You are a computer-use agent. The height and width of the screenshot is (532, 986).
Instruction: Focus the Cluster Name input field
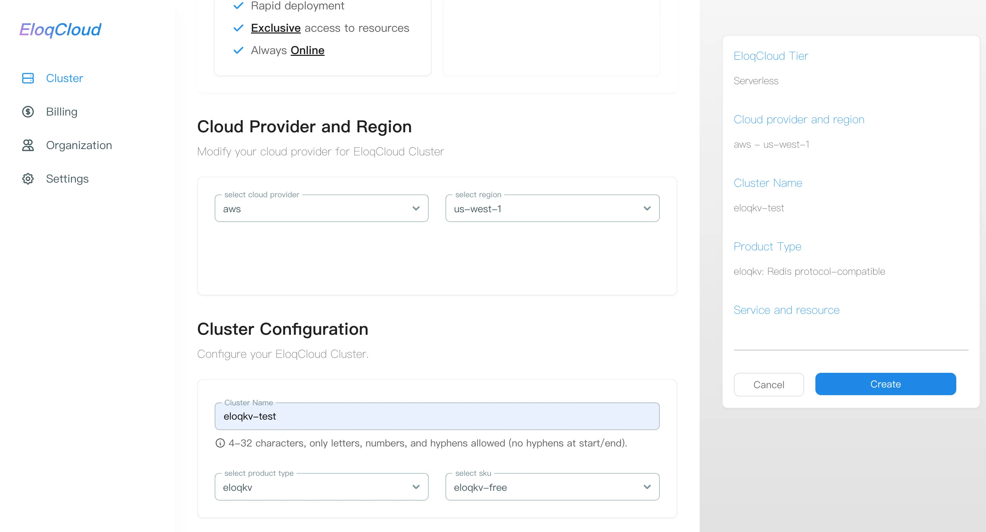click(x=437, y=416)
